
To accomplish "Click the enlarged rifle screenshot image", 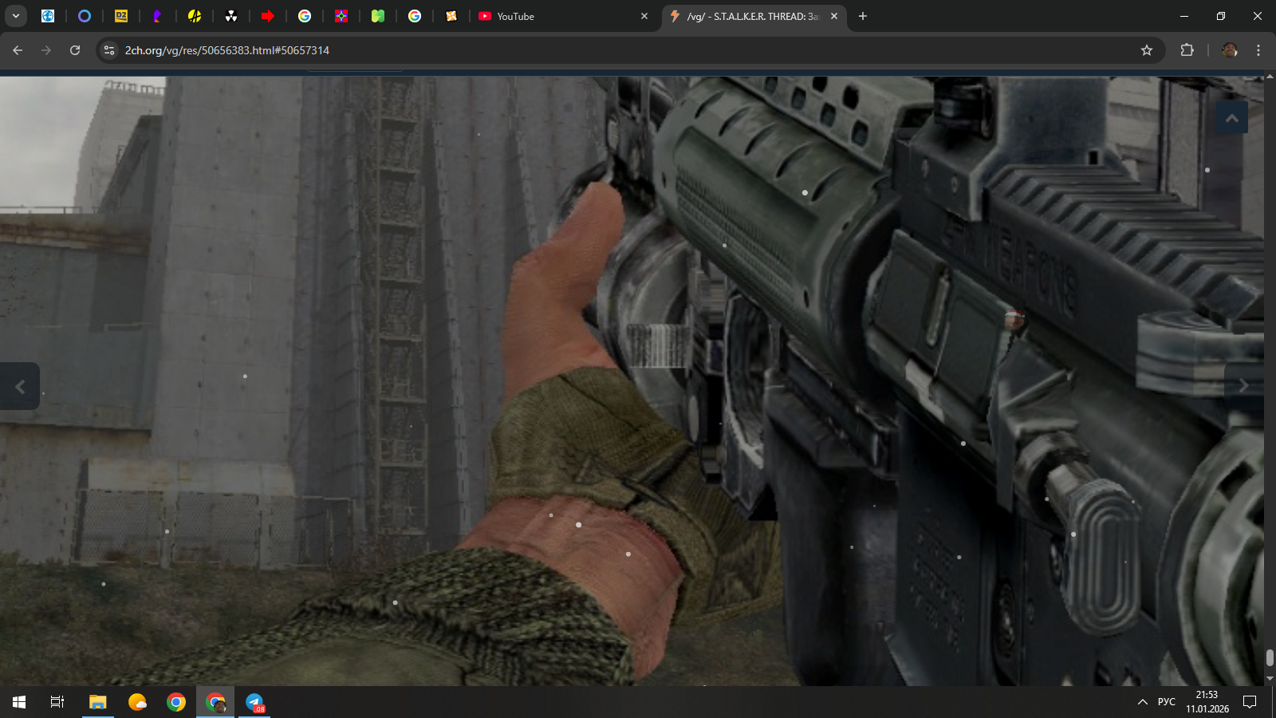I will [632, 381].
